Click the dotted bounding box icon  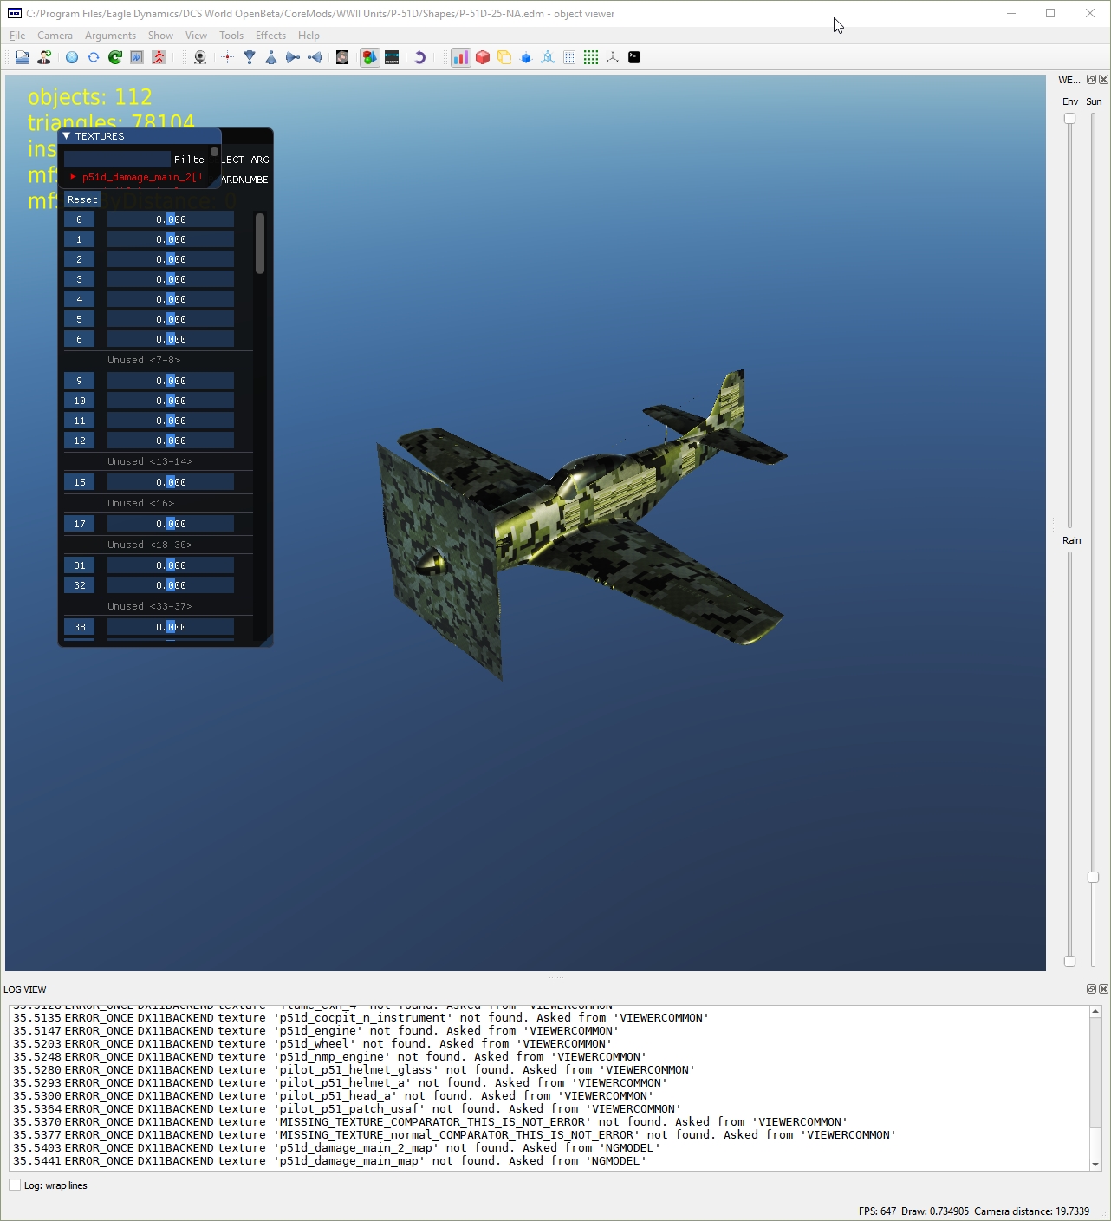coord(569,57)
